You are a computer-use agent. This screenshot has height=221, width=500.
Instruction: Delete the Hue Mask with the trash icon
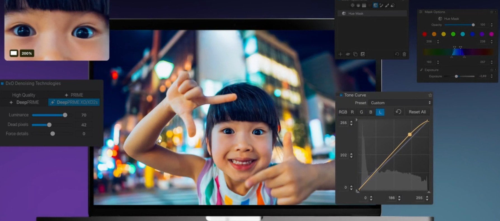[404, 54]
